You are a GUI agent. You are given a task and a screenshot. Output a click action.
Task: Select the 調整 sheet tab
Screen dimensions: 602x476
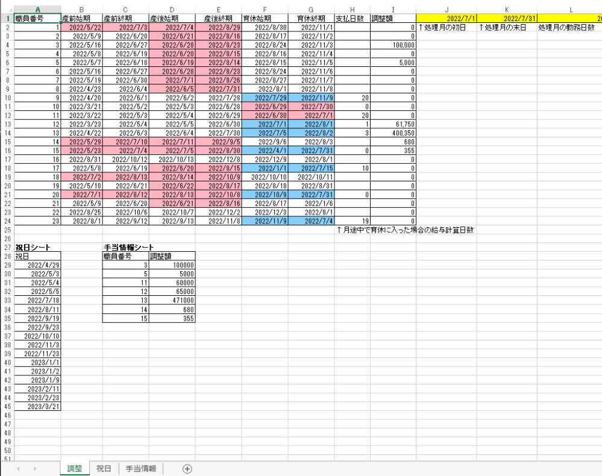(x=74, y=469)
